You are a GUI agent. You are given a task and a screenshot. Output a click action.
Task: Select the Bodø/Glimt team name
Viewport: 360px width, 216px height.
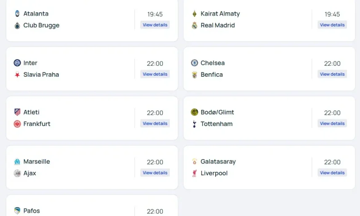point(217,112)
